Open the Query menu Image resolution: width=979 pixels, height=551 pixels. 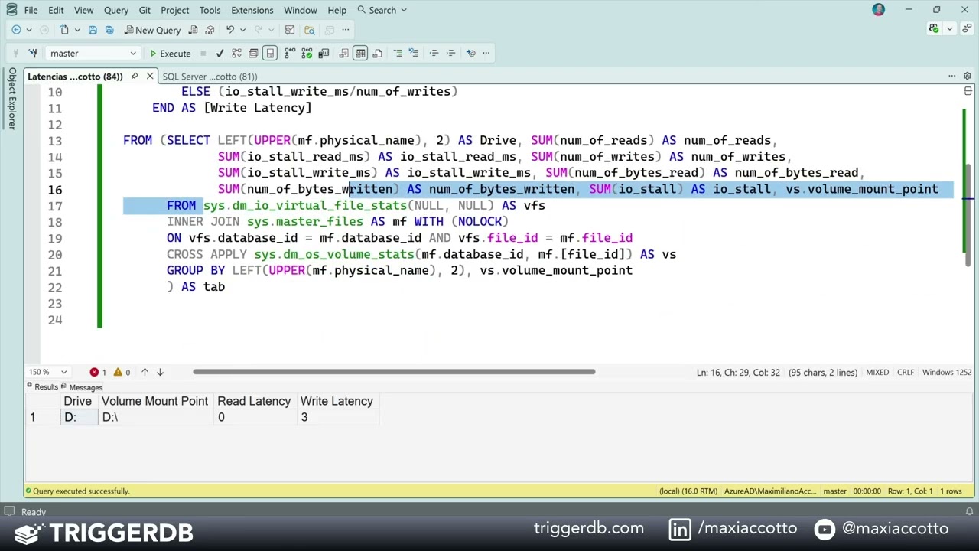(116, 10)
